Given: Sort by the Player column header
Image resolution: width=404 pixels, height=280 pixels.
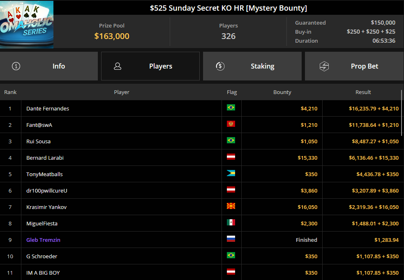Looking at the screenshot, I should point(122,92).
